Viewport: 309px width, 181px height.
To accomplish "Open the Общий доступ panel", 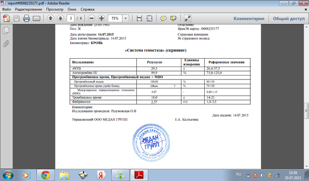I will 289,18.
